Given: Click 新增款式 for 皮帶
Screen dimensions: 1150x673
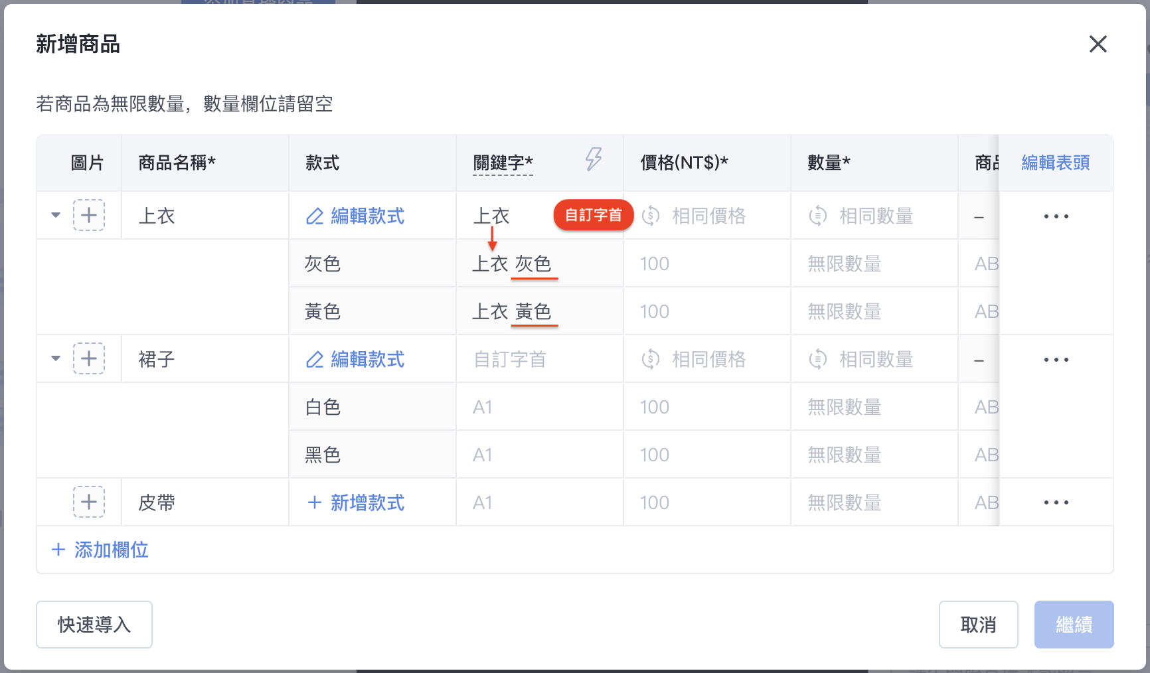Looking at the screenshot, I should point(356,502).
